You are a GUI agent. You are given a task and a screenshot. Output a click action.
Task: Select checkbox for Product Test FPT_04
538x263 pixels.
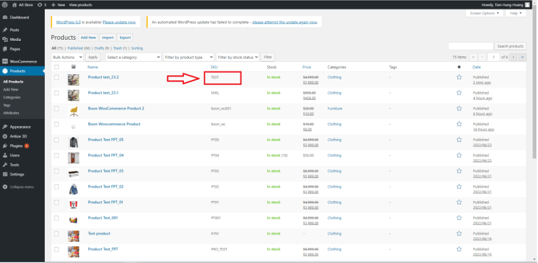56,156
